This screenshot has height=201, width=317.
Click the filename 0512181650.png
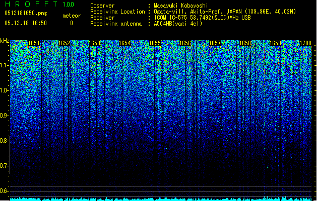tap(26, 13)
